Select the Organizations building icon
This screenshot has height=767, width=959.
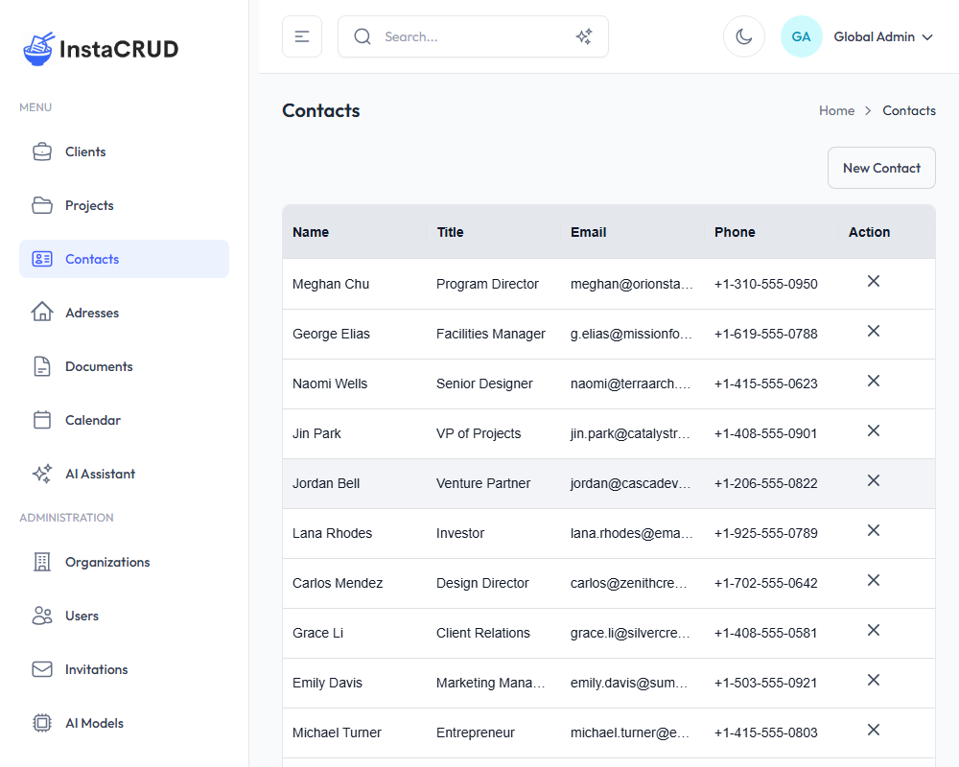42,562
